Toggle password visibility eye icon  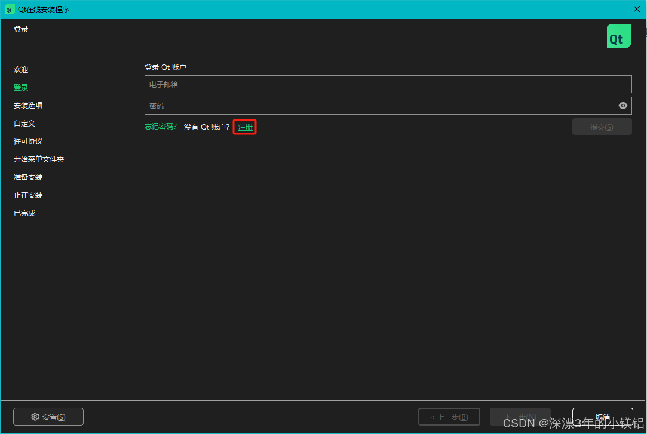click(623, 106)
